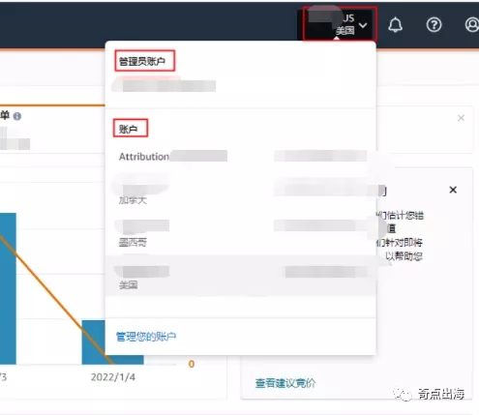Open the 管理您的账户 link
479x415 pixels.
(146, 337)
